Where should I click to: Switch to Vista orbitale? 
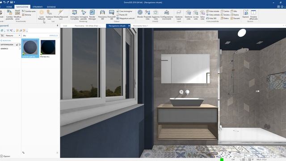click(213, 15)
